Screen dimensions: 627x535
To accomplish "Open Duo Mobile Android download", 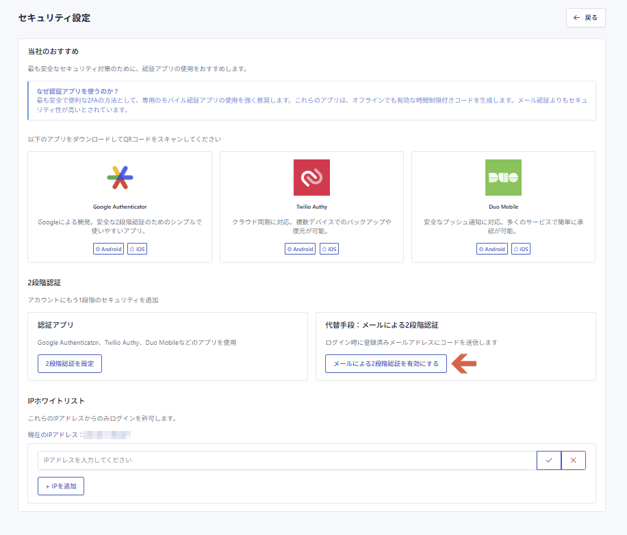I will [491, 249].
